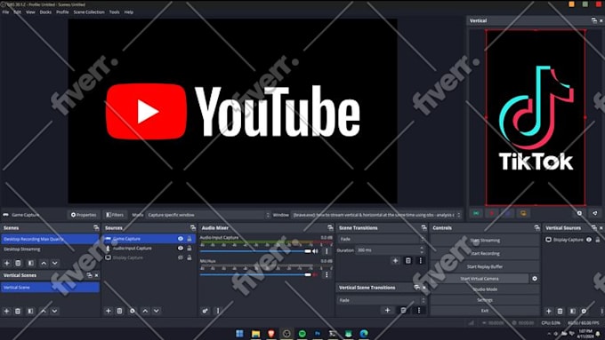Click red record button under Vertical preview
This screenshot has width=605, height=340.
492,213
